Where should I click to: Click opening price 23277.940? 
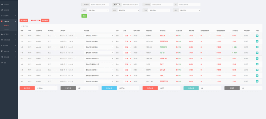click(150, 81)
